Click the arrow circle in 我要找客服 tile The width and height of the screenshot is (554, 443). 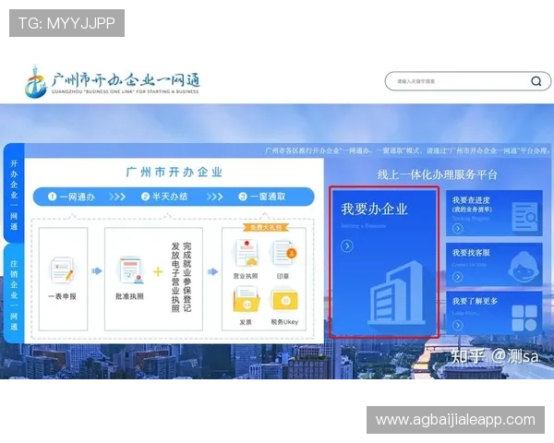click(x=458, y=277)
